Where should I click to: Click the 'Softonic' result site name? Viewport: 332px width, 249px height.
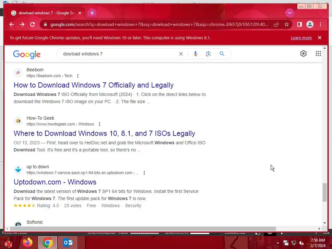(35, 222)
